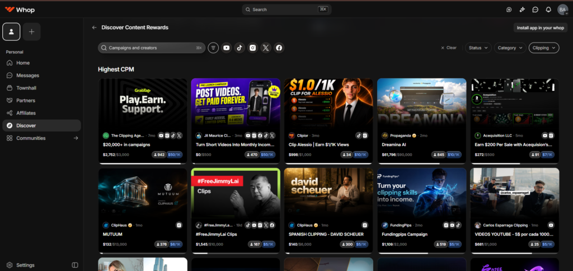This screenshot has width=573, height=271.
Task: Open the SPANISH CLIPPING - DAVID SCHEUER title
Action: (x=326, y=235)
